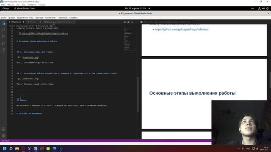The width and height of the screenshot is (271, 152).
Task: Open the Терминал menu
Action: coord(62,18)
